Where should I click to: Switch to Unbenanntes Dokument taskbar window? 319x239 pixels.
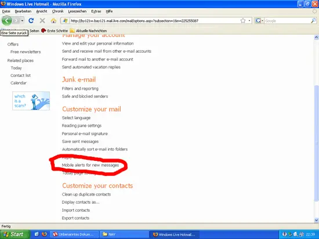point(74,234)
